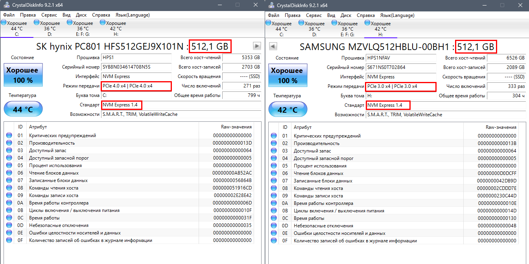
Task: Open Диск menu in right window
Action: [346, 15]
